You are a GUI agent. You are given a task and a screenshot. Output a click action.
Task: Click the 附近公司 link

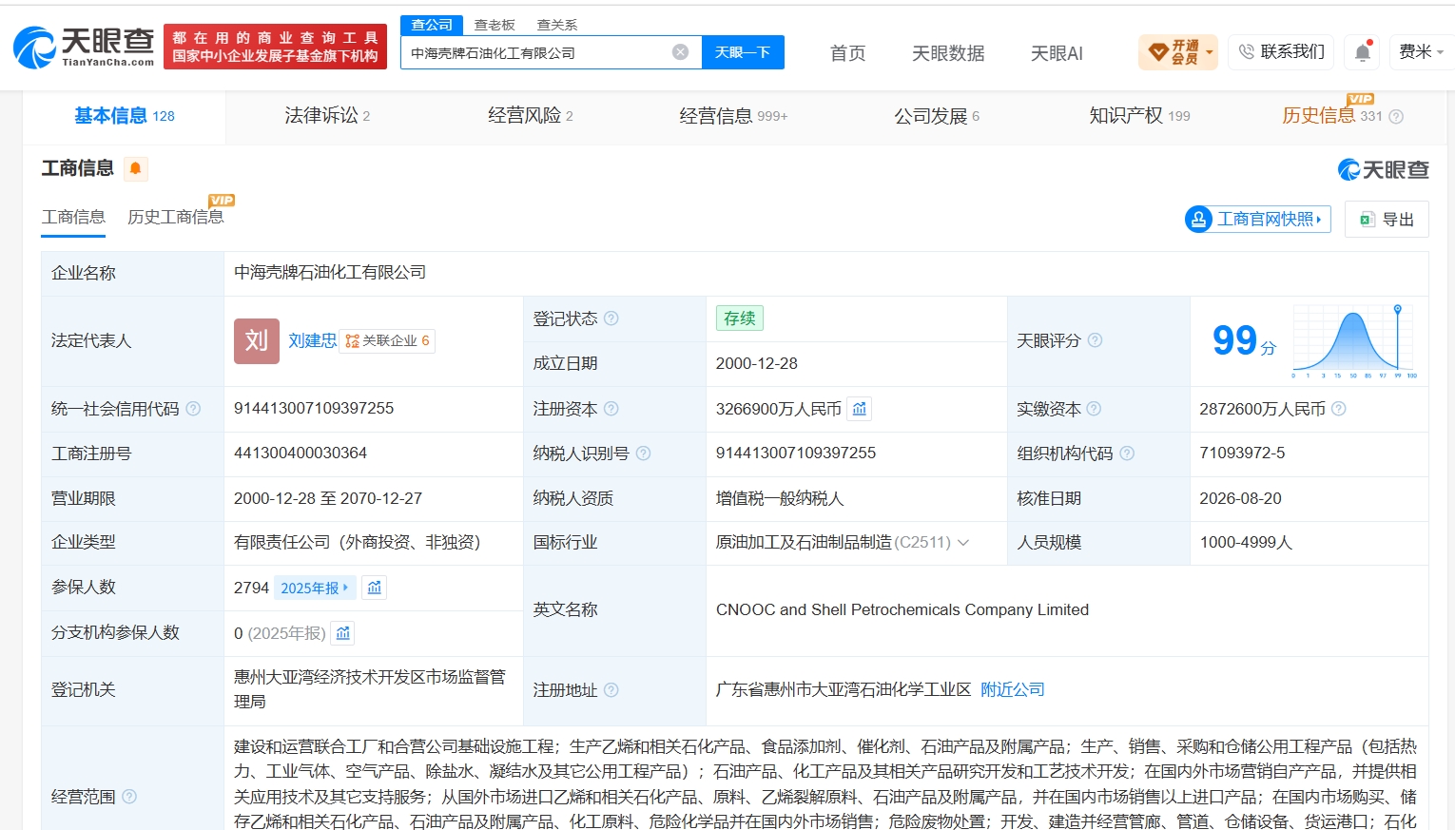click(x=1013, y=690)
